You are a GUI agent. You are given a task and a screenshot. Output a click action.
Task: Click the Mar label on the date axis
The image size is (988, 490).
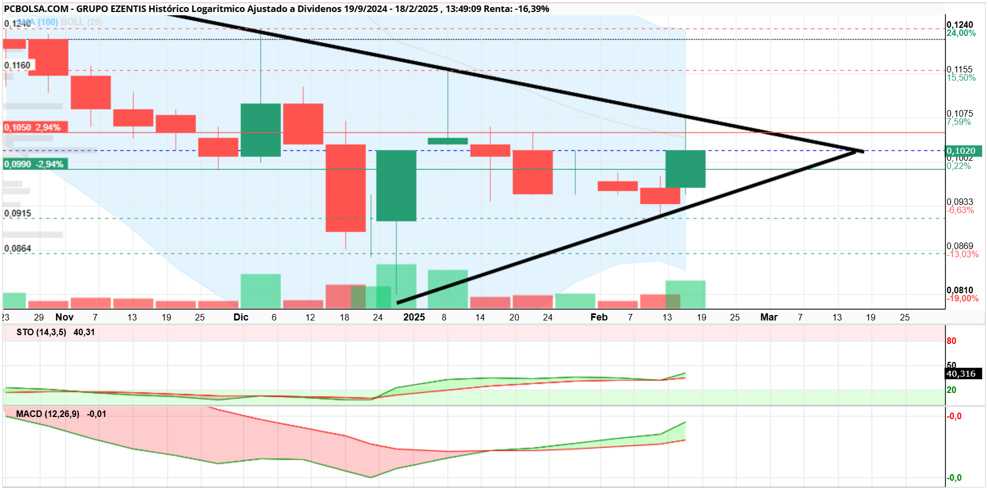pyautogui.click(x=769, y=317)
